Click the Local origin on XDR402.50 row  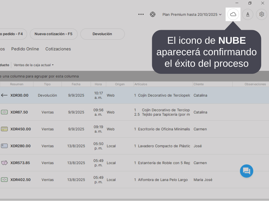[111, 180]
